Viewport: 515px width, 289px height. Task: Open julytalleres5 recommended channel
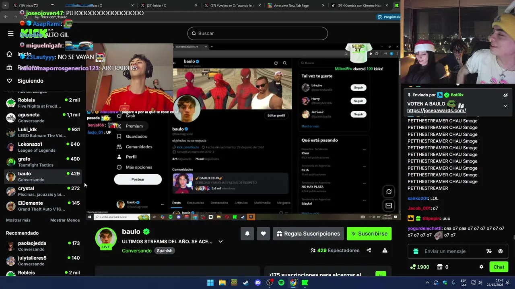pos(43,261)
